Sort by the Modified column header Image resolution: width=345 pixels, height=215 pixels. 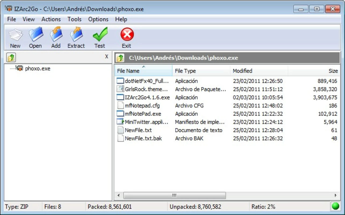pos(259,71)
